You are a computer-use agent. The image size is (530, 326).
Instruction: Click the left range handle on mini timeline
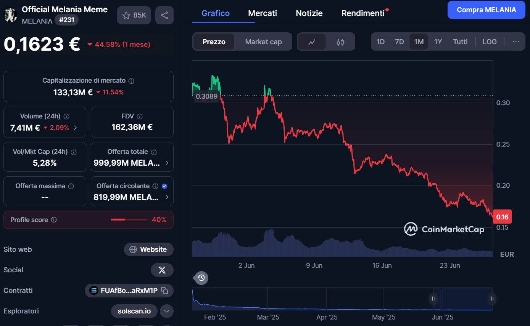(x=433, y=299)
